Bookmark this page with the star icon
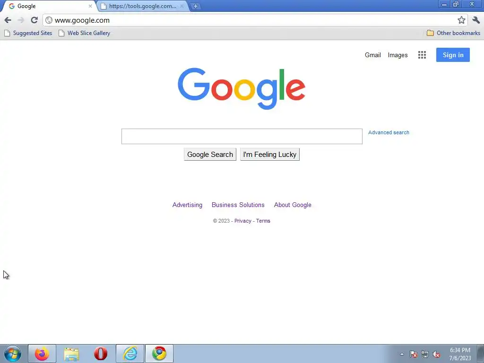Viewport: 484px width, 363px height. [x=461, y=20]
